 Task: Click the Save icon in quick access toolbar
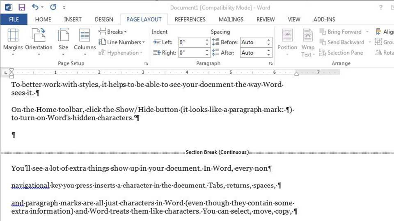pos(22,7)
